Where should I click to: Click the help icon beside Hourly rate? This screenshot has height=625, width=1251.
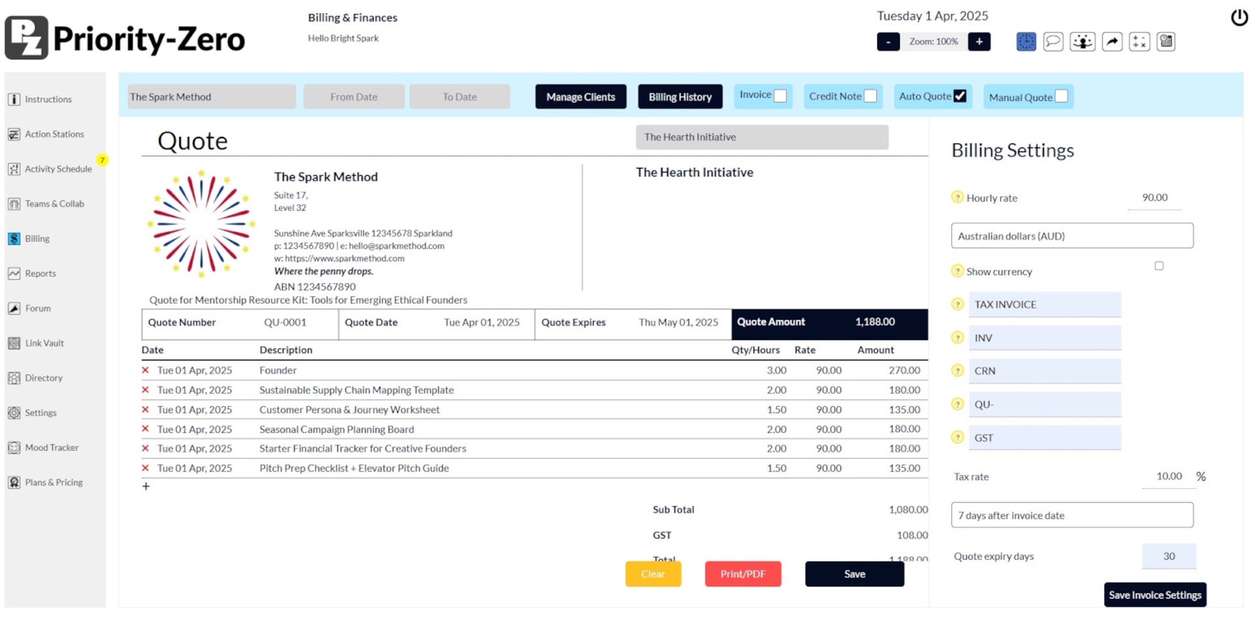(957, 197)
